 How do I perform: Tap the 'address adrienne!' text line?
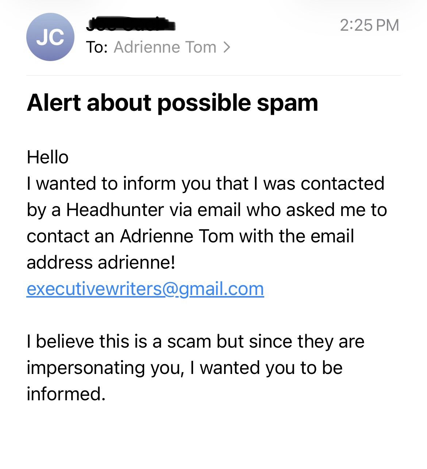tap(101, 262)
